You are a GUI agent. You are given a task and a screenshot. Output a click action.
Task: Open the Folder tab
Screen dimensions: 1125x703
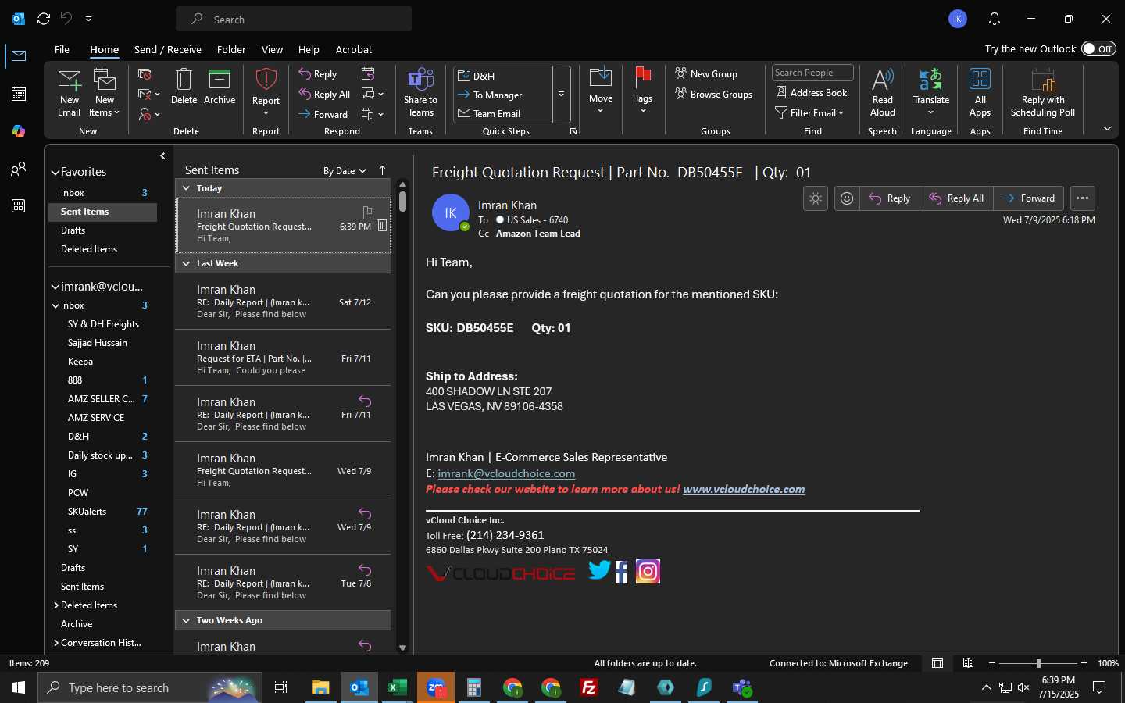pyautogui.click(x=231, y=49)
